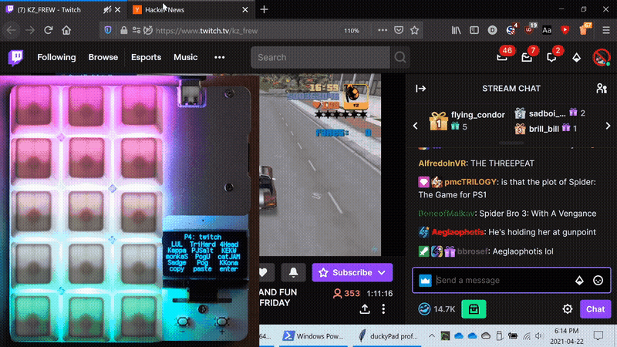Open the emote picker smiley

tap(598, 281)
